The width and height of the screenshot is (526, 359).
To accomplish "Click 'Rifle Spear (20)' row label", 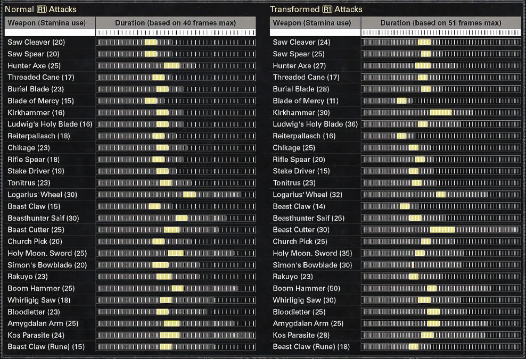I will tap(299, 160).
